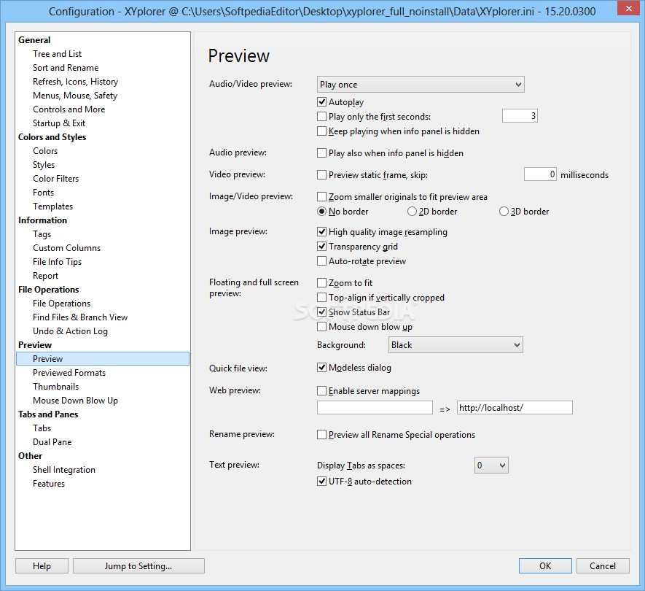The width and height of the screenshot is (645, 591).
Task: Open Templates settings
Action: (x=52, y=206)
